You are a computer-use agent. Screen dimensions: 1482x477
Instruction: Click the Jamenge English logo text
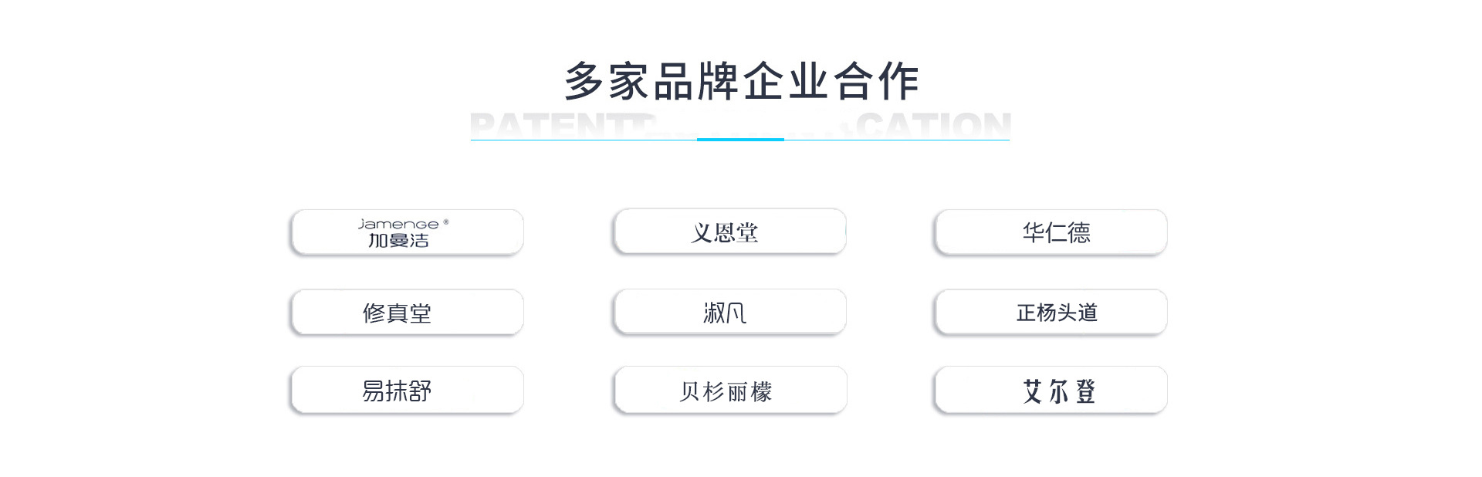pos(398,225)
